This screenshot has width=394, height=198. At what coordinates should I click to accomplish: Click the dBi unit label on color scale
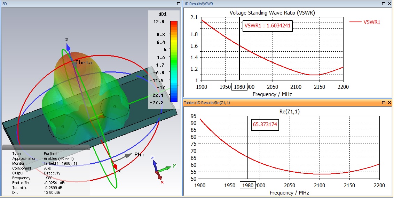point(163,14)
